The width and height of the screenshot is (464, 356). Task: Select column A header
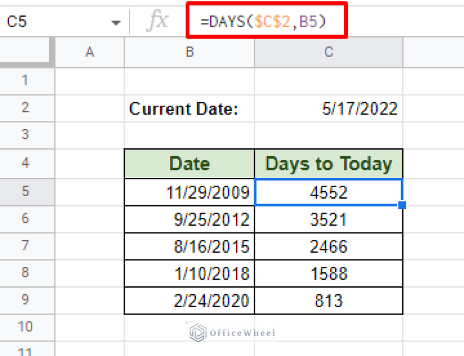[x=90, y=53]
